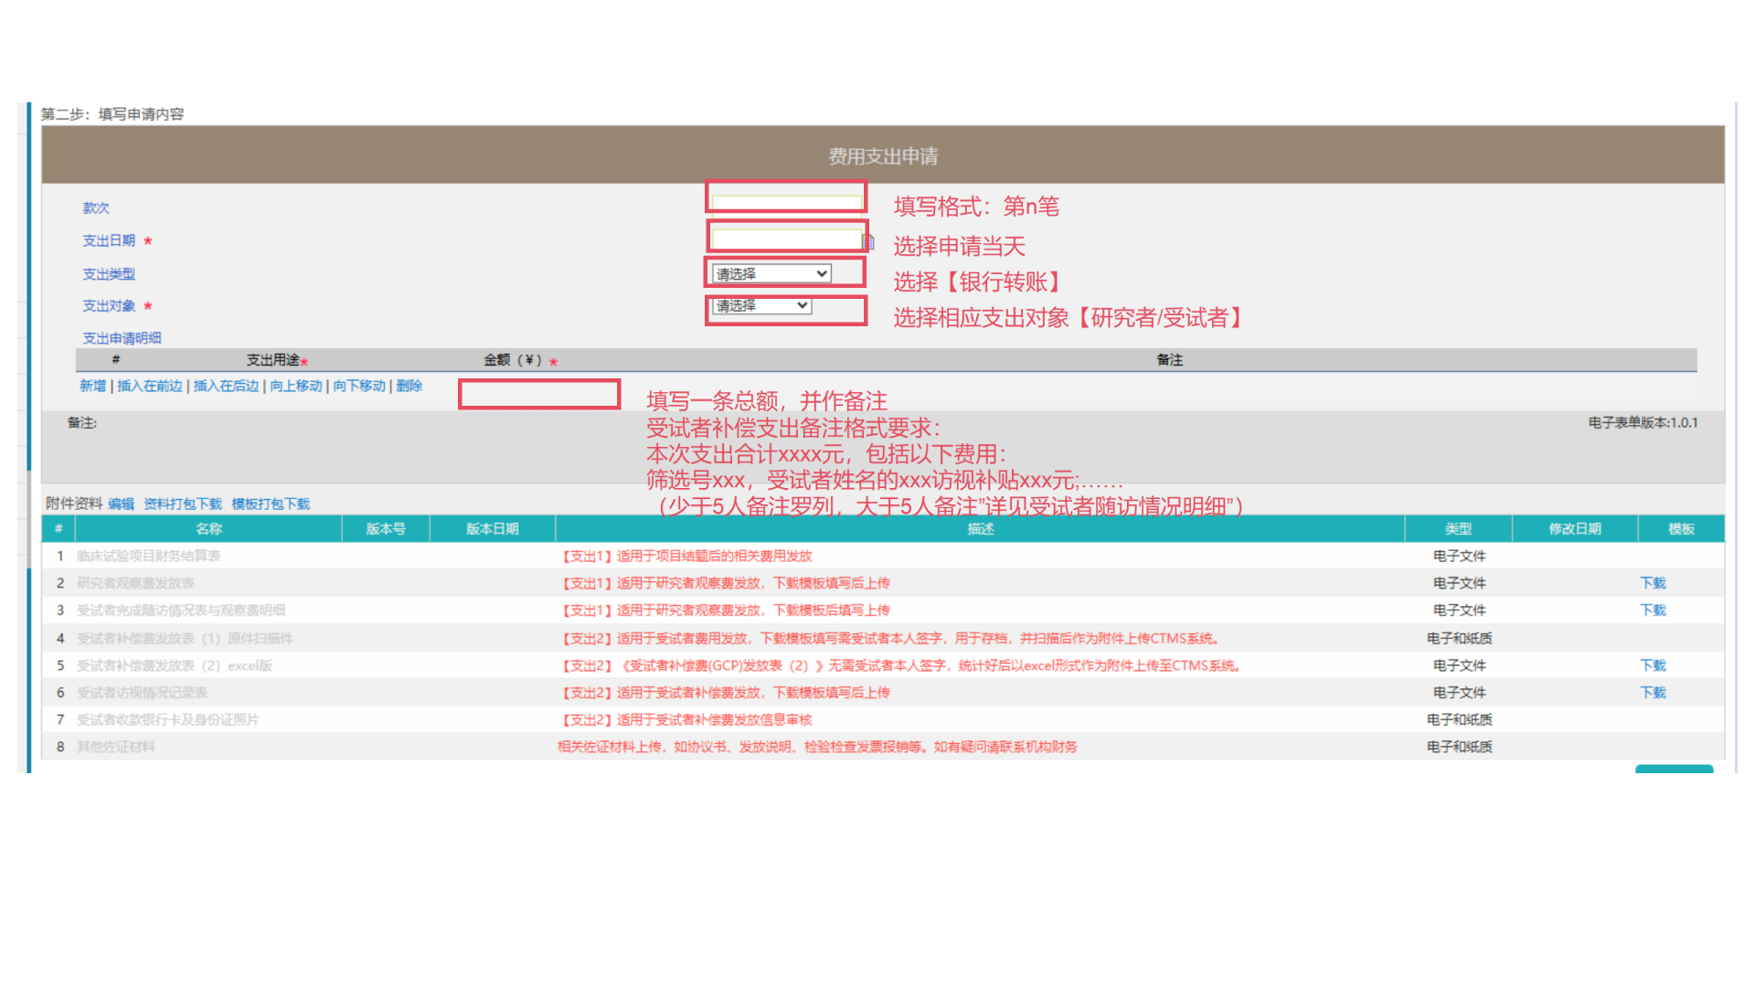Click 向下移动 to move row down
1755x987 pixels.
pyautogui.click(x=358, y=386)
